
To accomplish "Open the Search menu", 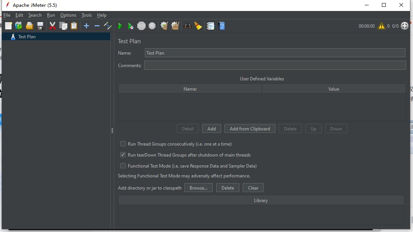I will (35, 15).
